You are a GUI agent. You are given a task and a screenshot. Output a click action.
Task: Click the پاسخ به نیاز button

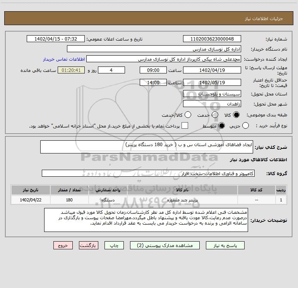[x=225, y=245]
